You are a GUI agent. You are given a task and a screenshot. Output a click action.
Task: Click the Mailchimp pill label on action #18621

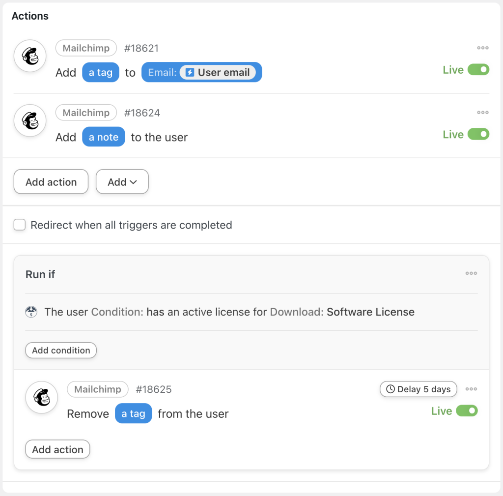(x=86, y=48)
